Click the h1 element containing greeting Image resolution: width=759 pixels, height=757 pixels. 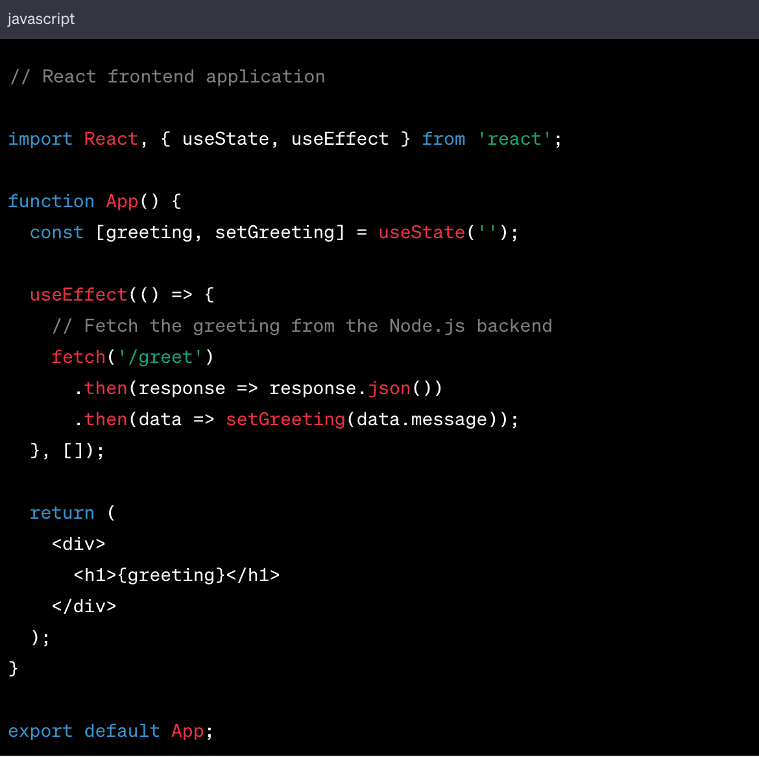(175, 575)
